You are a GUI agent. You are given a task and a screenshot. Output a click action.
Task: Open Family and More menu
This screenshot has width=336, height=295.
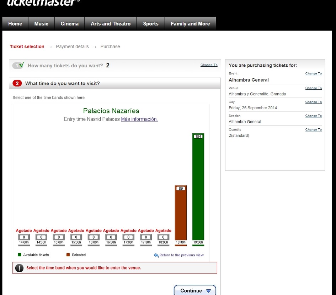(190, 24)
